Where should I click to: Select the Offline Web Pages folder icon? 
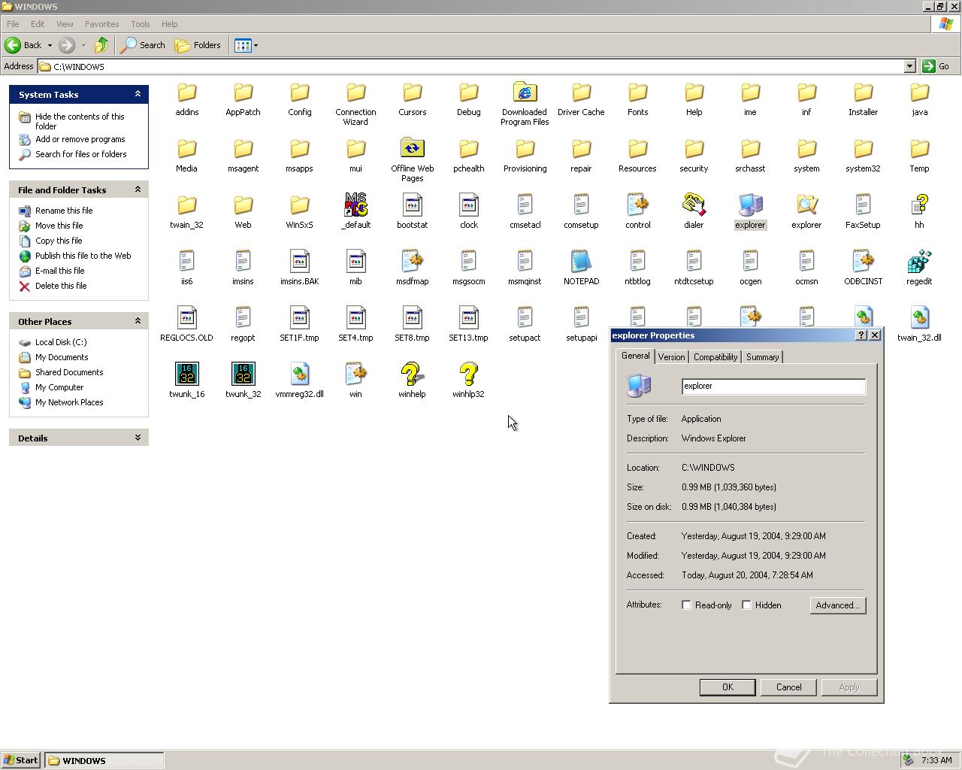point(412,150)
